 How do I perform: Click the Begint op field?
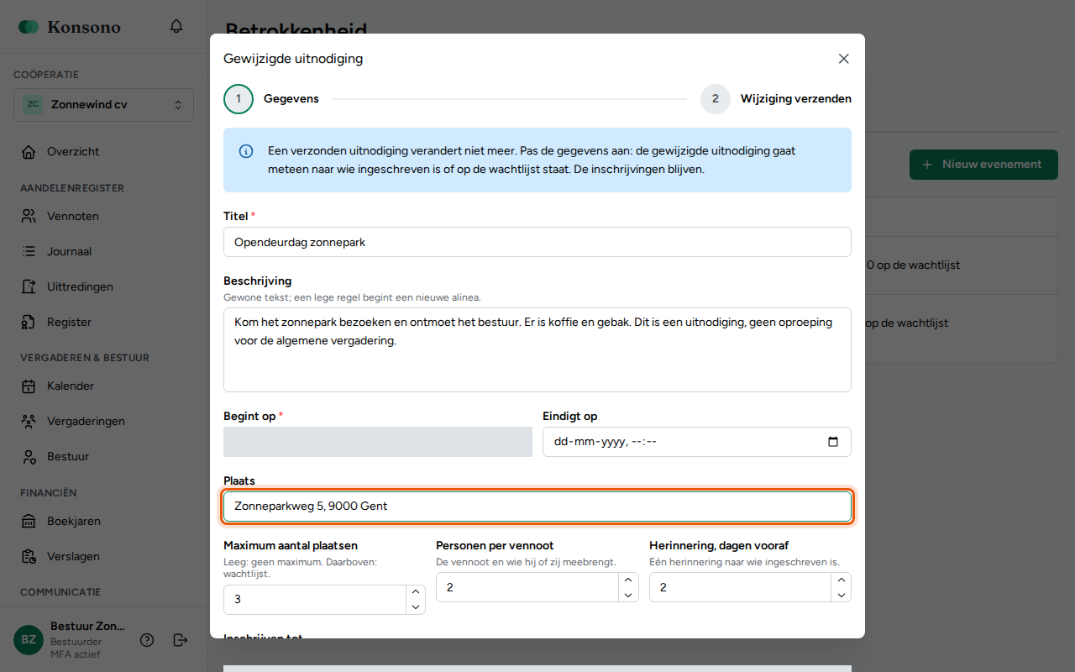tap(378, 442)
